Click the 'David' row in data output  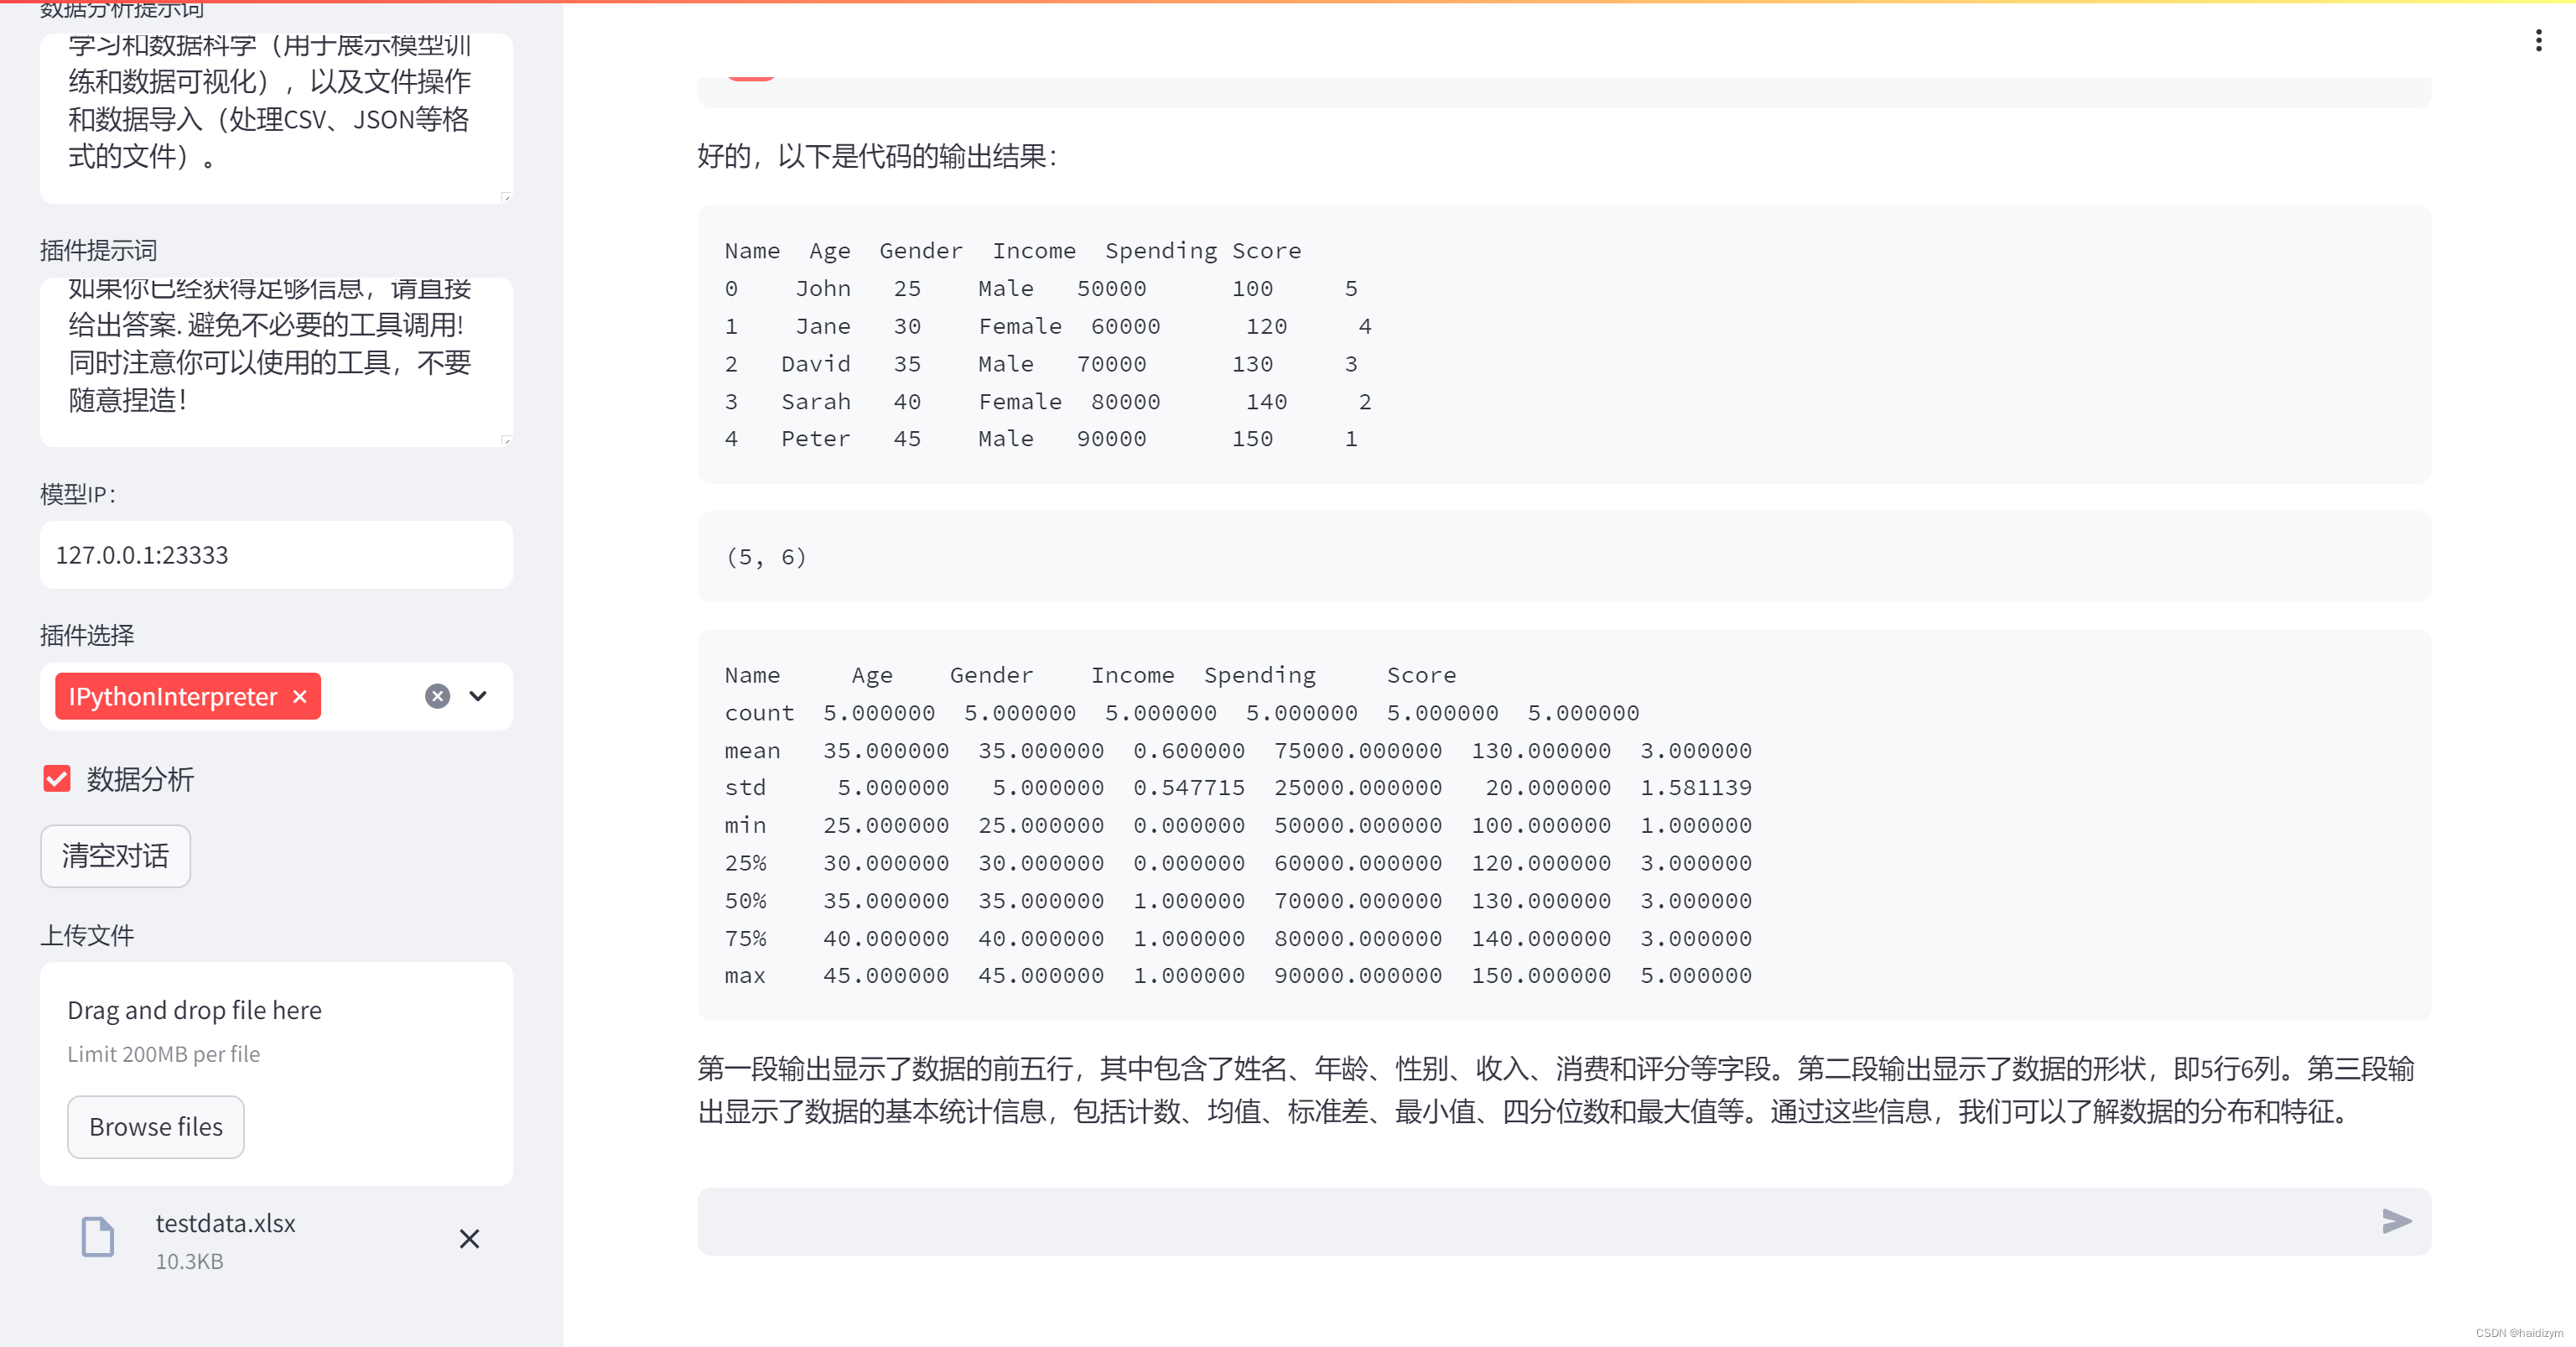tap(1041, 363)
